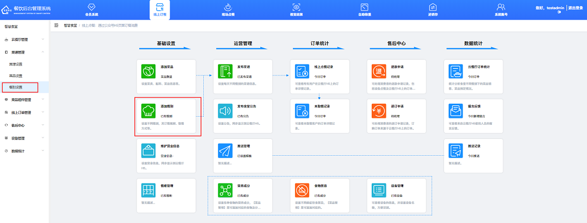Click the 未取餐记录 icon
The height and width of the screenshot is (223, 587).
[x=302, y=111]
